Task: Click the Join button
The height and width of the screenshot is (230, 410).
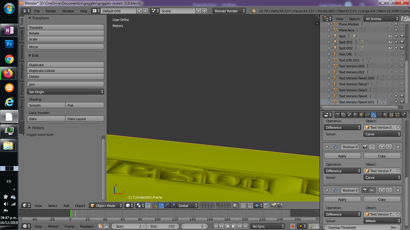Action: (65, 84)
